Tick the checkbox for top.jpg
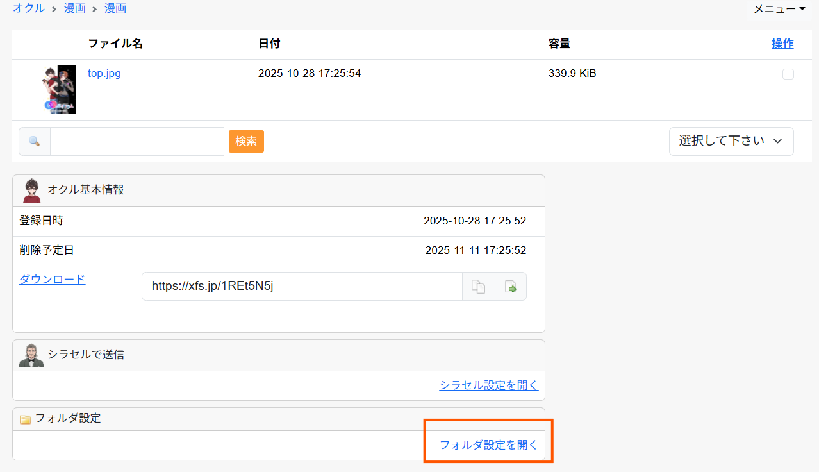 [788, 74]
